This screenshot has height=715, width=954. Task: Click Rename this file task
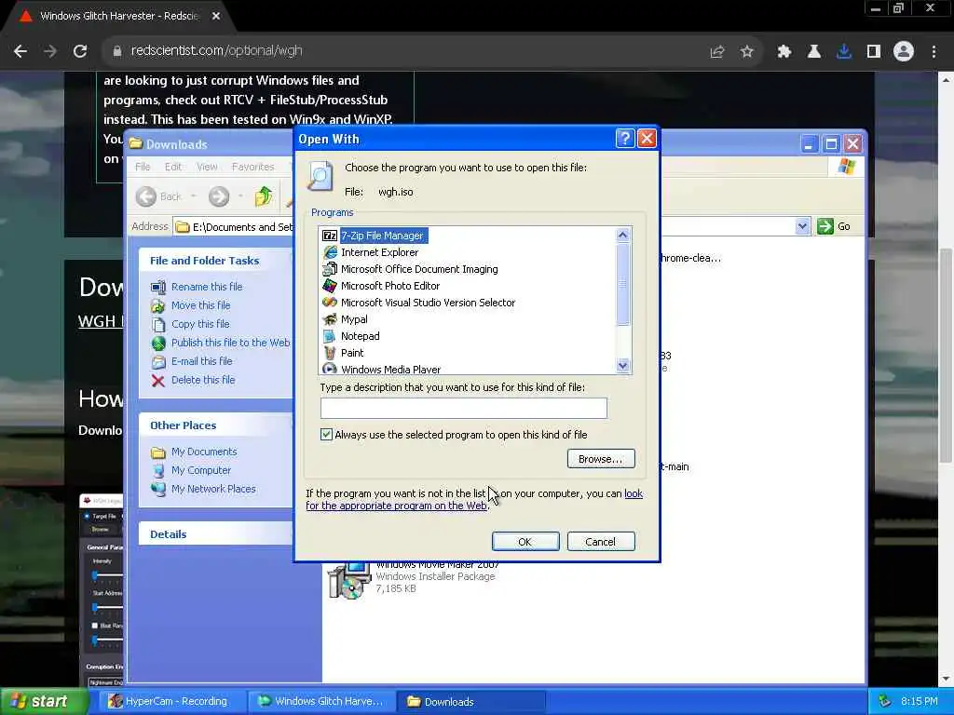[206, 287]
